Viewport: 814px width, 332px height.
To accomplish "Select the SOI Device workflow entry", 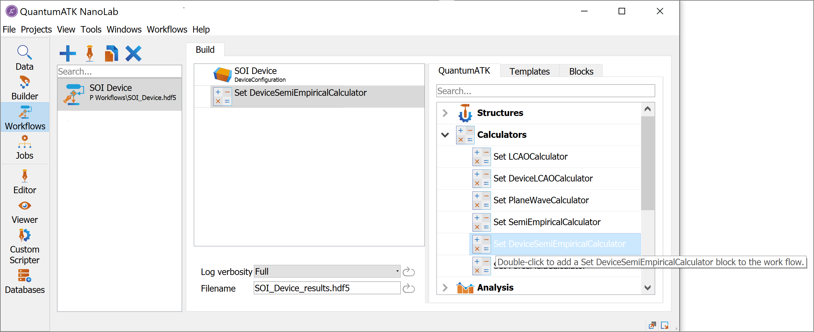I will click(x=119, y=94).
